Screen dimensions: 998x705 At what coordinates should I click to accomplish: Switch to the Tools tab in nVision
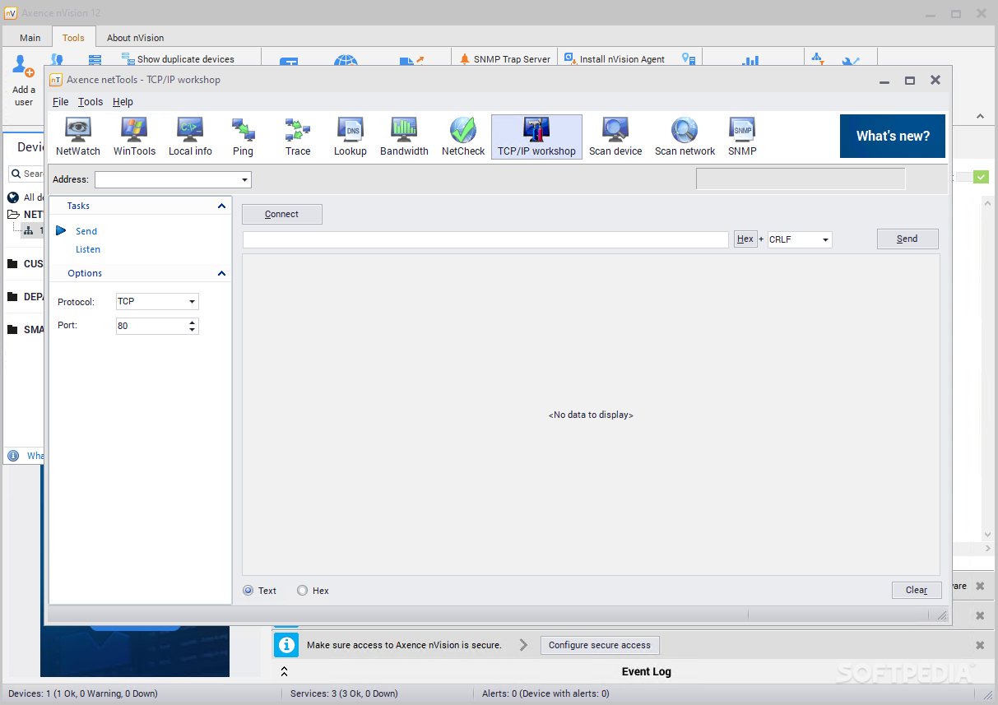tap(73, 38)
